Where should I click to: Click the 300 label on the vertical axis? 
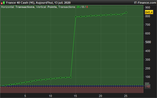click(x=148, y=60)
